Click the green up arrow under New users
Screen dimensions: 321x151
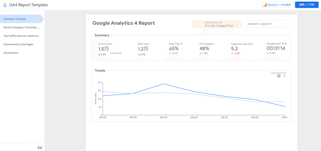pyautogui.click(x=138, y=55)
